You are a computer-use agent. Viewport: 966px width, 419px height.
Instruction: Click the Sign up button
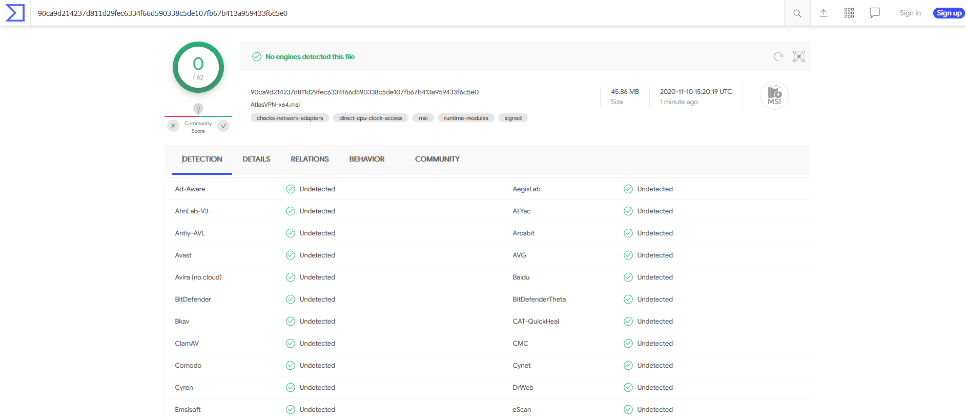[x=949, y=13]
